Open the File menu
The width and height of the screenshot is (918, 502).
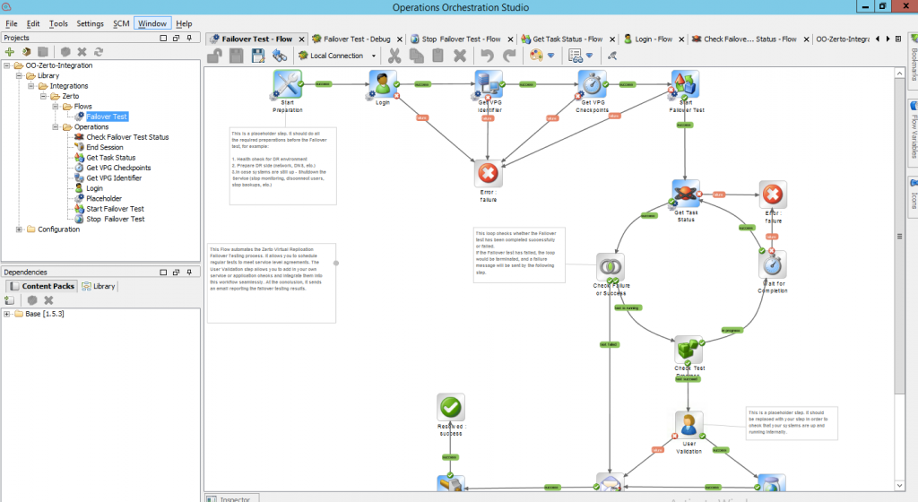[11, 23]
